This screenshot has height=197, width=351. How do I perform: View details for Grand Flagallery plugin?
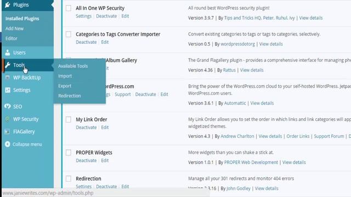[x=252, y=70]
